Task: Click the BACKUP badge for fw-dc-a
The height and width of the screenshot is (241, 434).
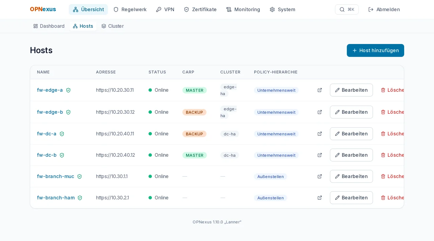Action: [194, 134]
